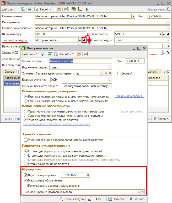Open Действия dropdown in Моторные масла window
Image resolution: width=172 pixels, height=203 pixels.
[30, 54]
